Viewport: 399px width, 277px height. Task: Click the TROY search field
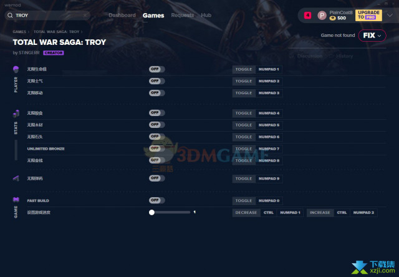[x=47, y=16]
